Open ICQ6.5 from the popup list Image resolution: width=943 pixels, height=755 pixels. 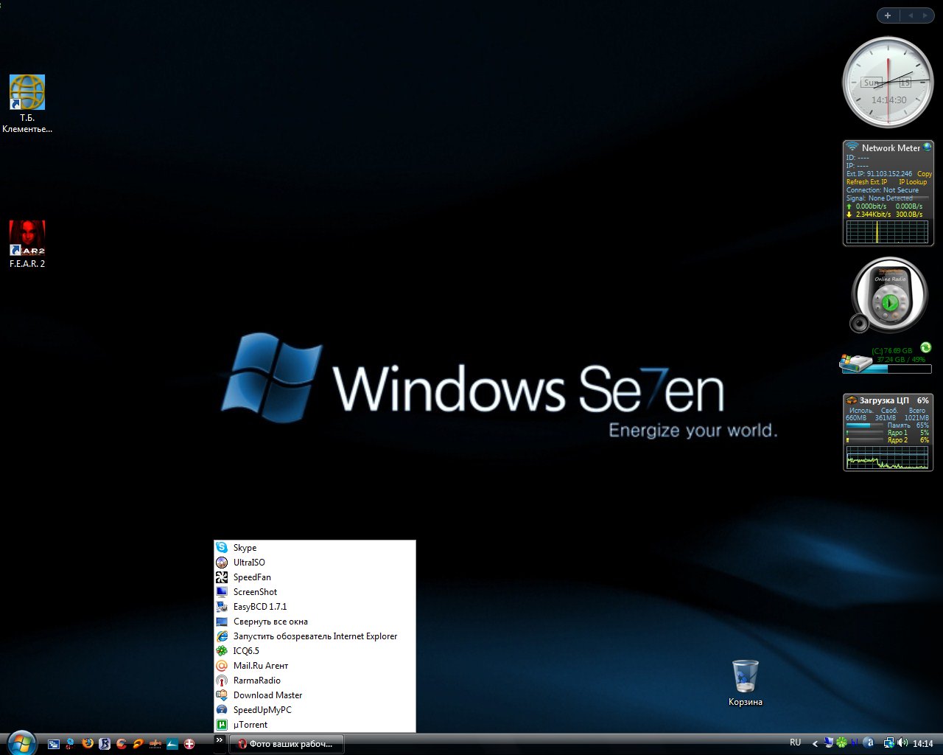tap(315, 651)
